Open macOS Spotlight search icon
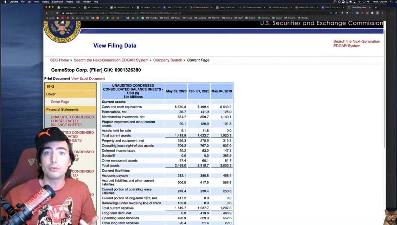Viewport: 397px width, 225px height. tap(391, 2)
